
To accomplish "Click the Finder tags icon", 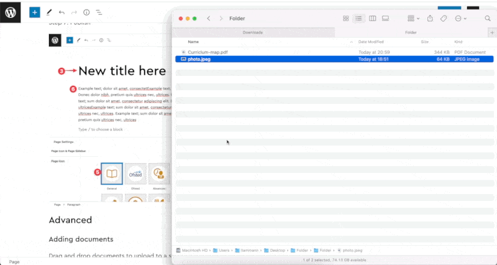I will pos(444,19).
